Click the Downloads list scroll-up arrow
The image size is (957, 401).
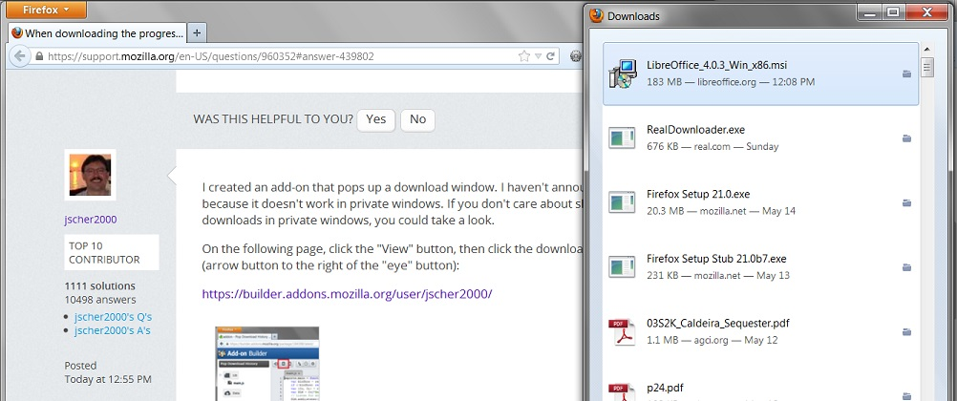click(927, 49)
